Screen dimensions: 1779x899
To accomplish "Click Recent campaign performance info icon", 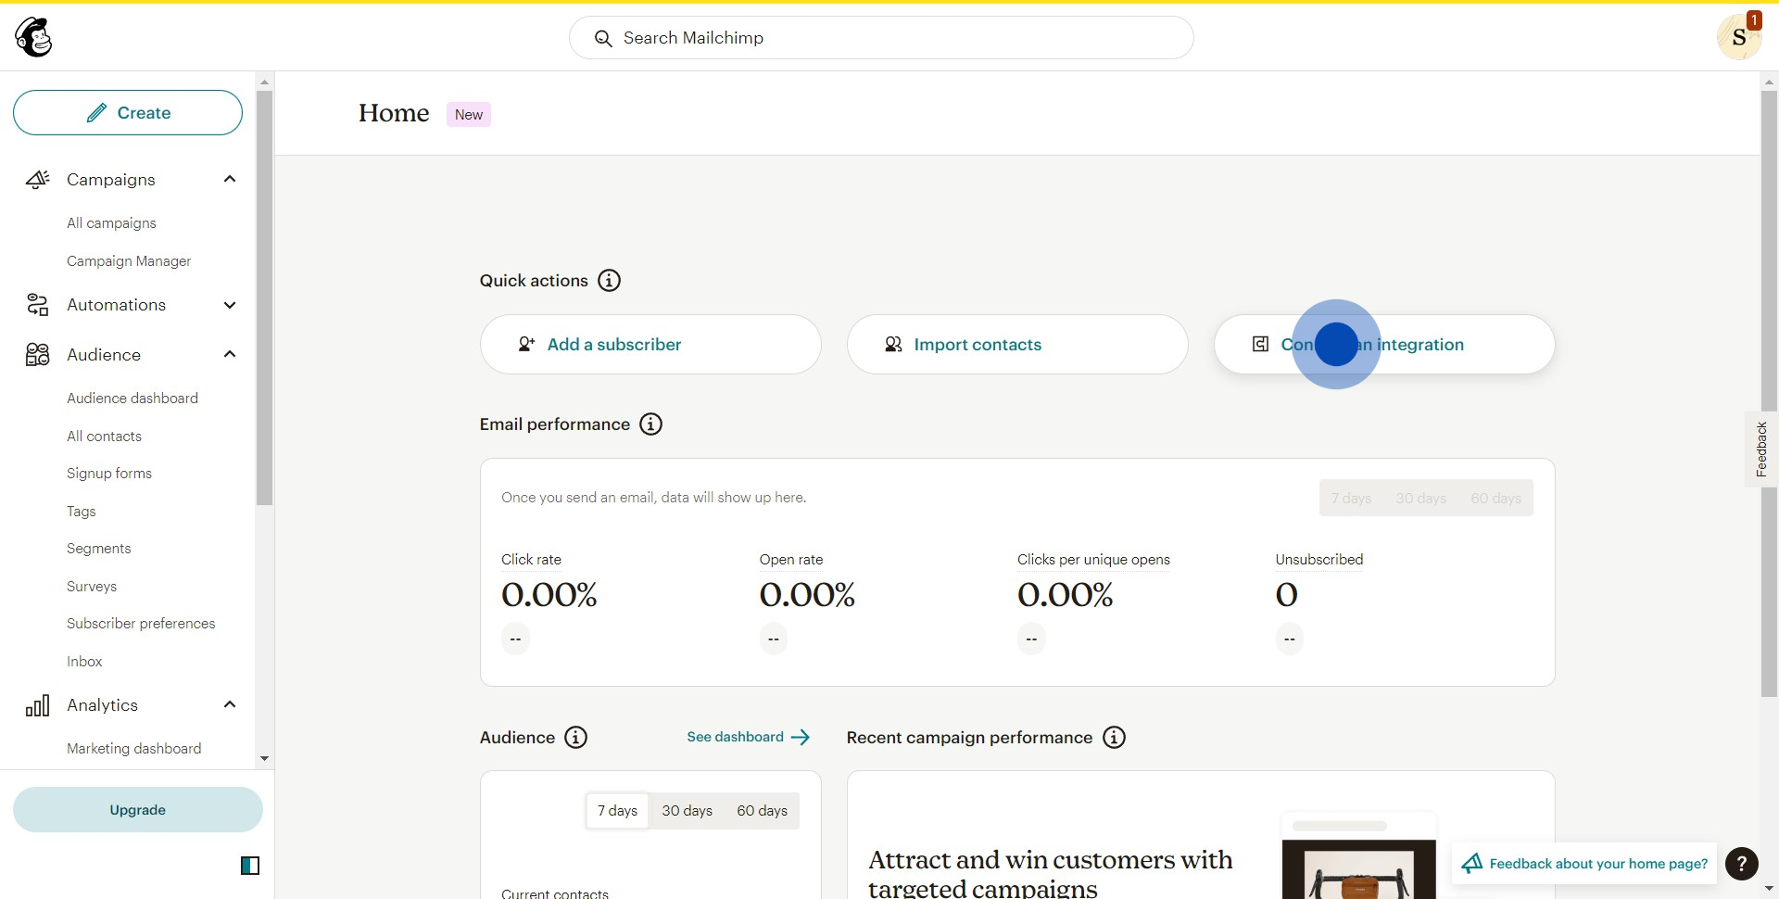I will pos(1114,738).
